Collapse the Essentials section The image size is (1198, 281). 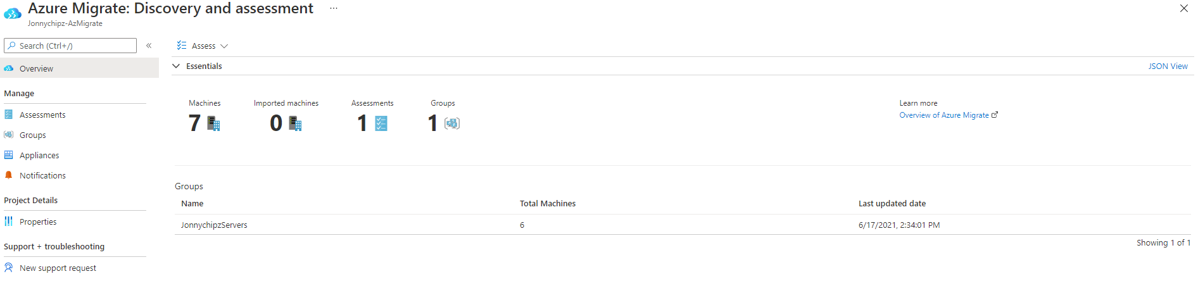[x=177, y=66]
